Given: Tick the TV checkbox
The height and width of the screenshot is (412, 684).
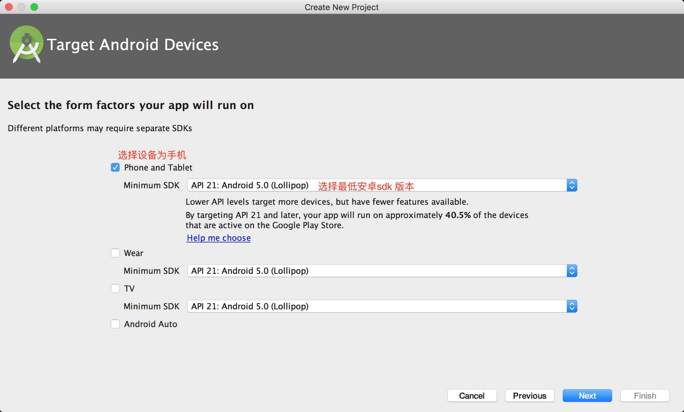Looking at the screenshot, I should (x=115, y=288).
